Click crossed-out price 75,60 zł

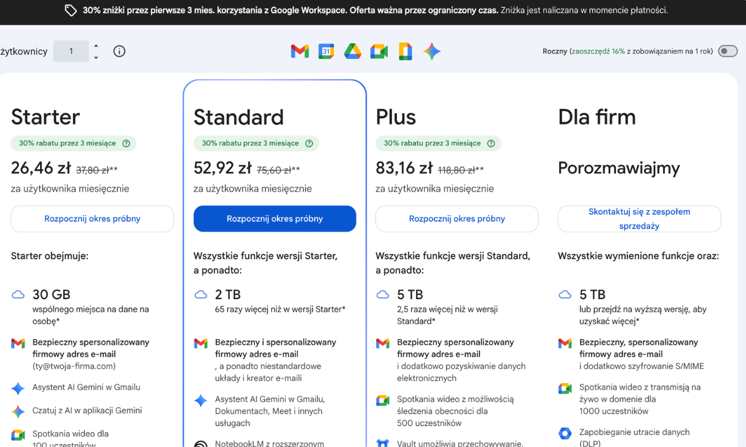pyautogui.click(x=274, y=170)
